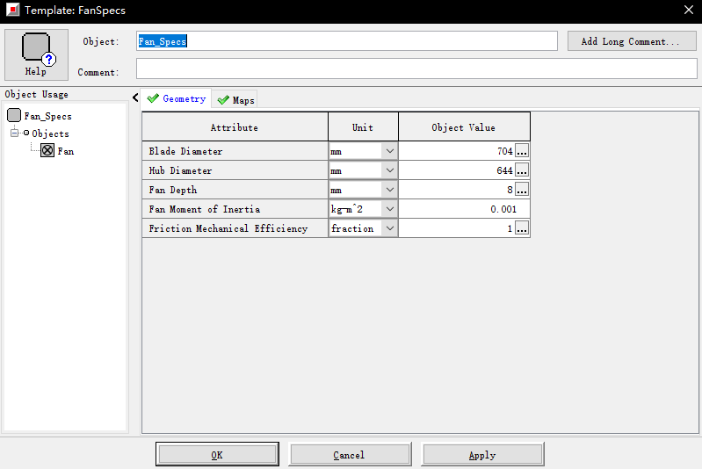Switch to the Maps tab
The image size is (702, 469).
pyautogui.click(x=235, y=100)
